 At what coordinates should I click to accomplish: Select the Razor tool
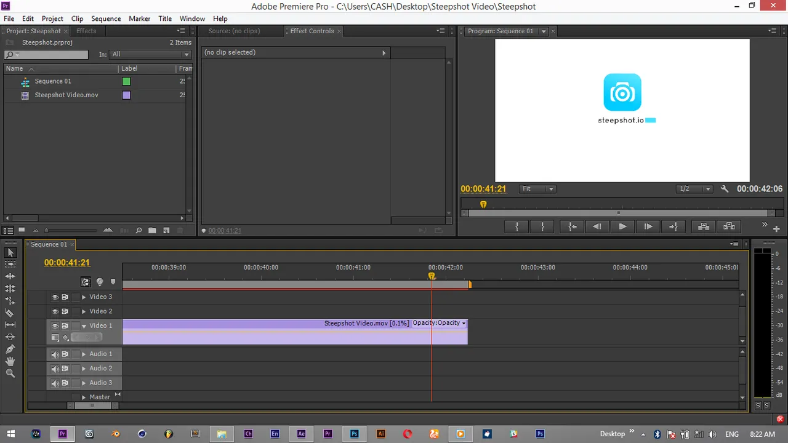click(x=10, y=313)
